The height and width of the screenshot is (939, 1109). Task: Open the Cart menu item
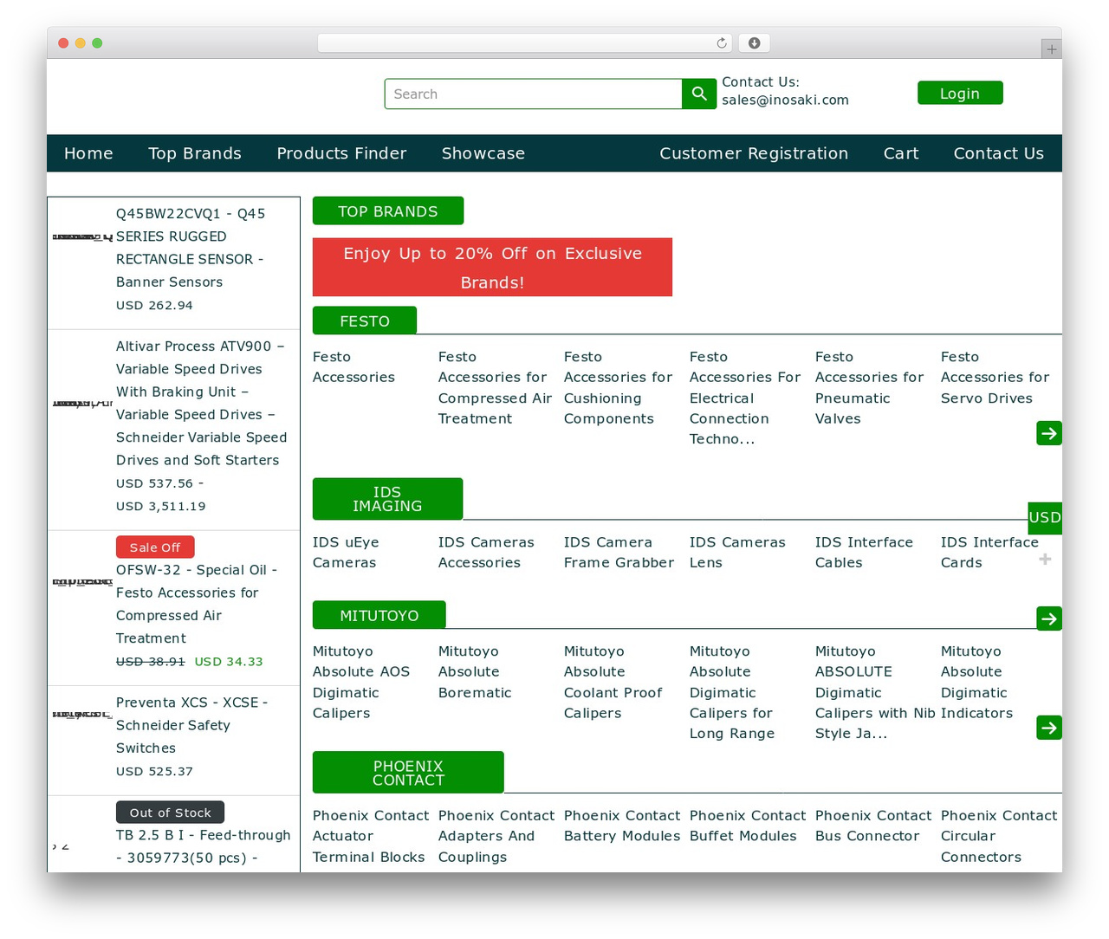pos(901,153)
